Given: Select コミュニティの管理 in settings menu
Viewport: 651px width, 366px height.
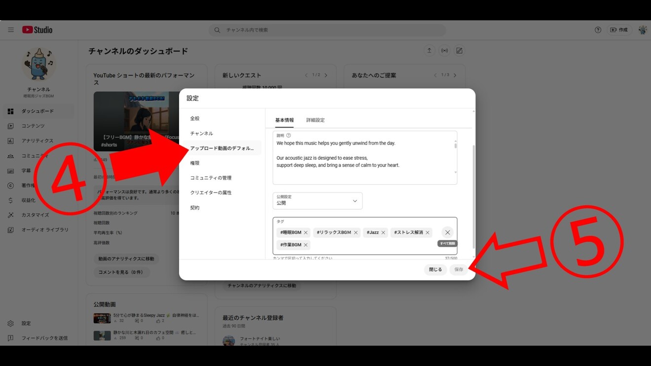Looking at the screenshot, I should [221, 178].
